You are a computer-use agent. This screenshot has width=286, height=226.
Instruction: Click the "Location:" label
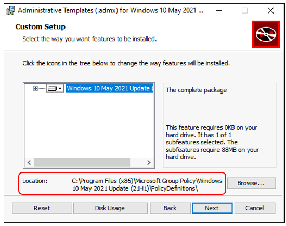[x=35, y=181]
